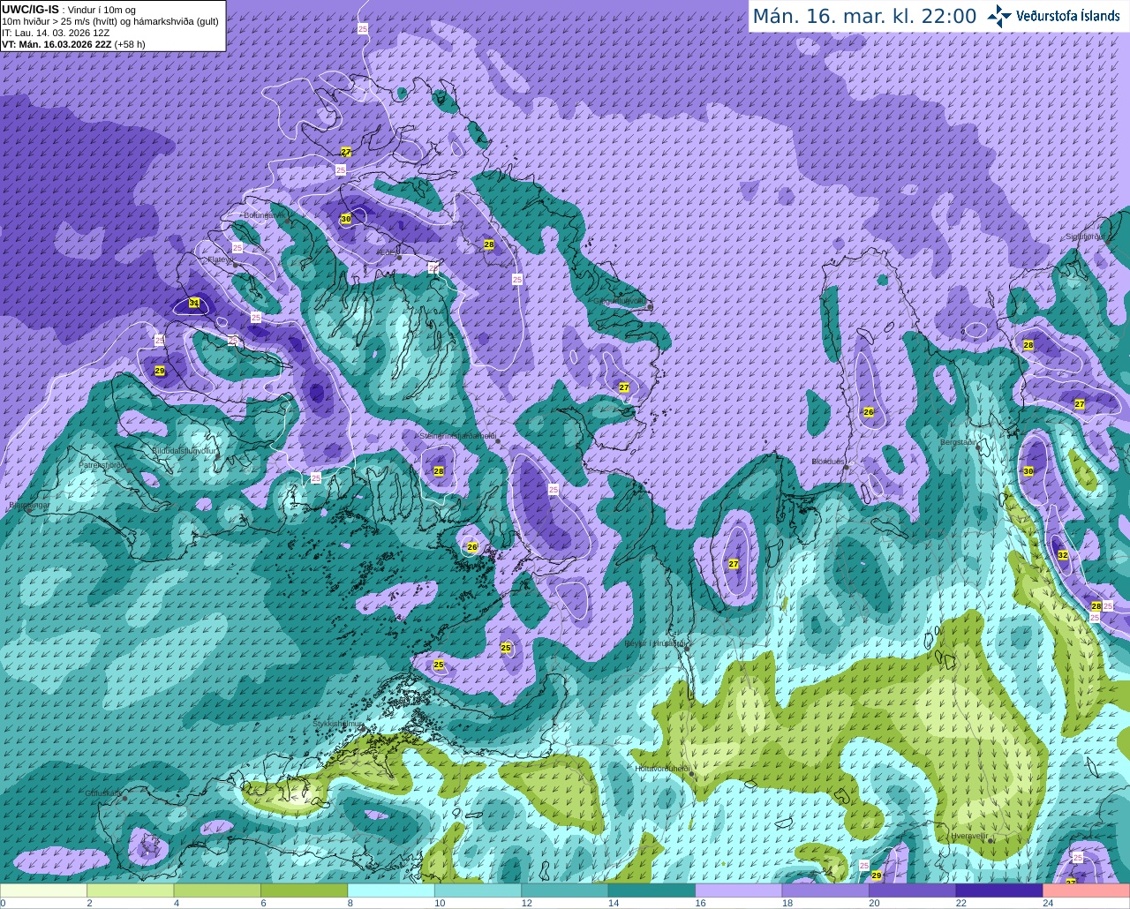Click the Bolungarvík station label

tap(264, 214)
